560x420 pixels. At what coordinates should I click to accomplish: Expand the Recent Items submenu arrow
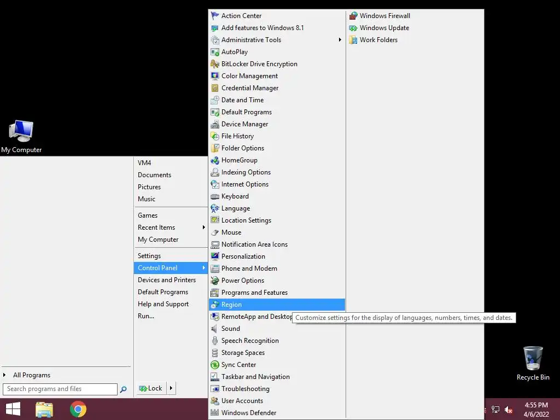pyautogui.click(x=203, y=227)
